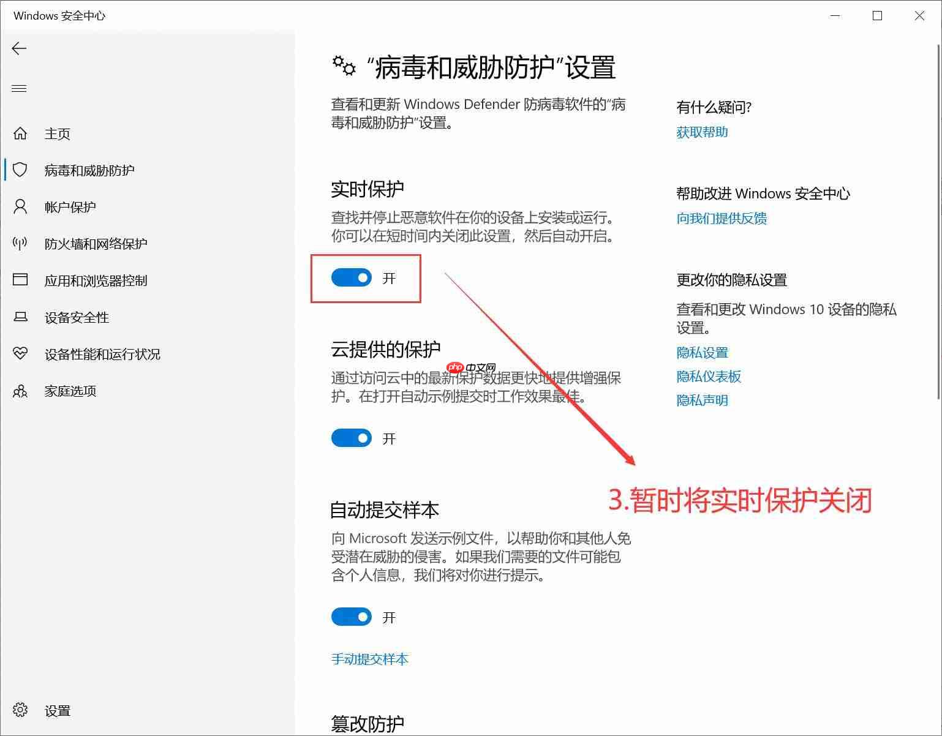
Task: Return to 主页 home page
Action: click(x=56, y=133)
